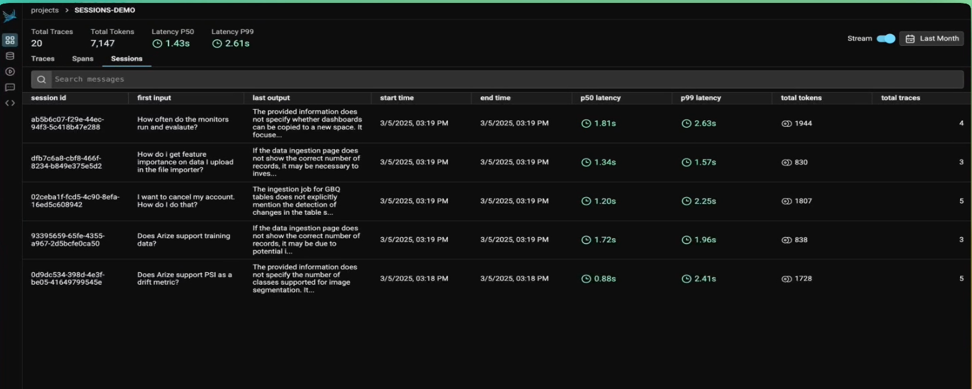Click output "The ingestion job for GBQ tables"
This screenshot has width=972, height=389.
(x=296, y=201)
